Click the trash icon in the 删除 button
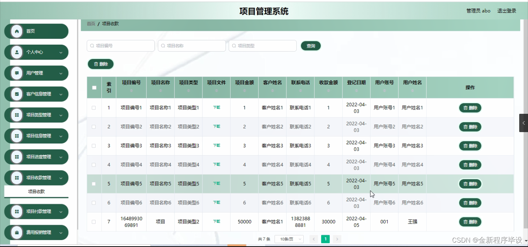Viewport: 528px width, 247px height. click(x=95, y=64)
